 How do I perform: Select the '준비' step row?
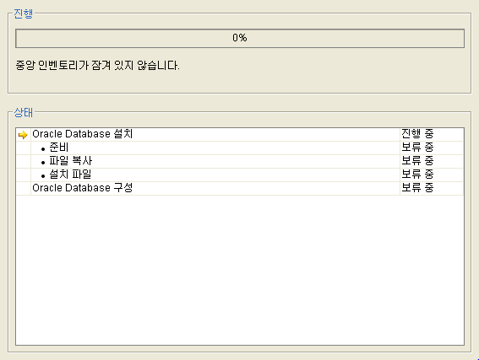pos(240,148)
